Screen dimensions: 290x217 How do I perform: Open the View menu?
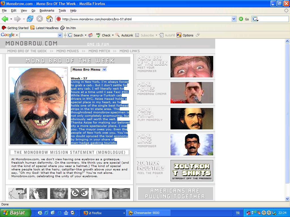coord(24,10)
